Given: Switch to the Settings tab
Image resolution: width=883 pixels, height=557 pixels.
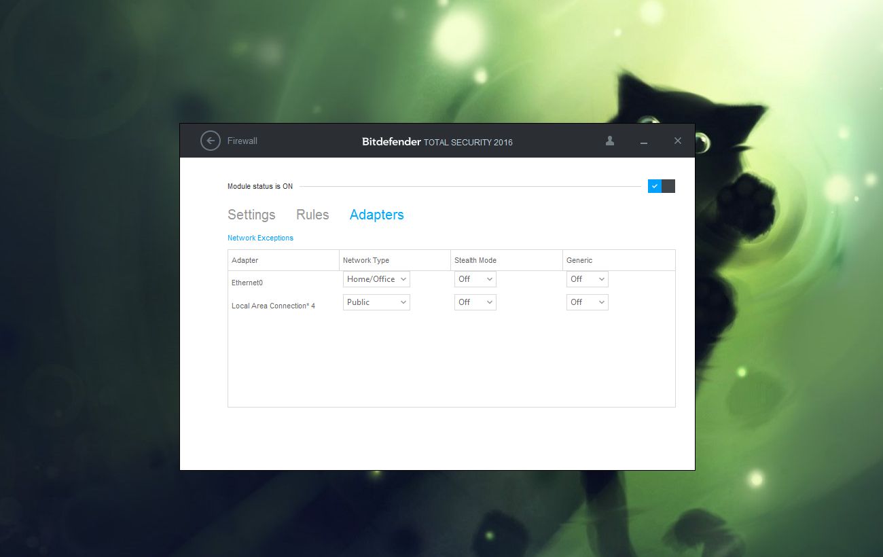Looking at the screenshot, I should tap(251, 215).
